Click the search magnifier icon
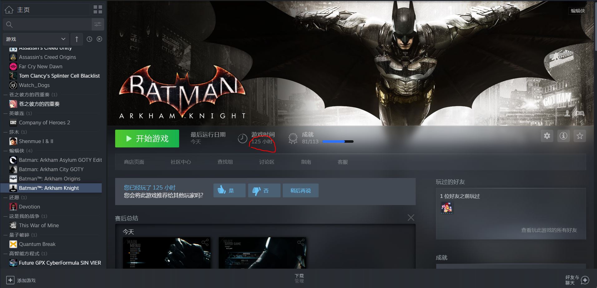The image size is (597, 288). (9, 24)
